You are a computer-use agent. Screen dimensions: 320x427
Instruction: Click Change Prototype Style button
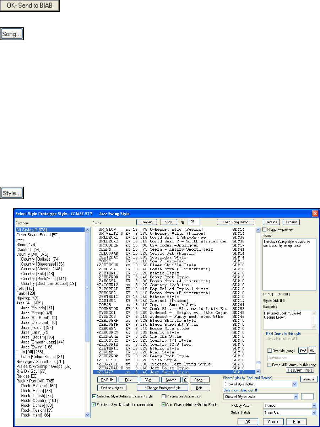pyautogui.click(x=162, y=388)
